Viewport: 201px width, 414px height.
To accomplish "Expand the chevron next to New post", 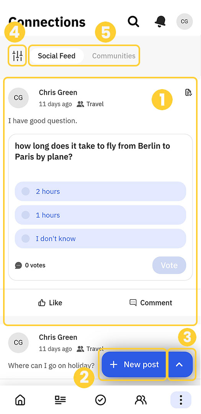I will coord(180,364).
